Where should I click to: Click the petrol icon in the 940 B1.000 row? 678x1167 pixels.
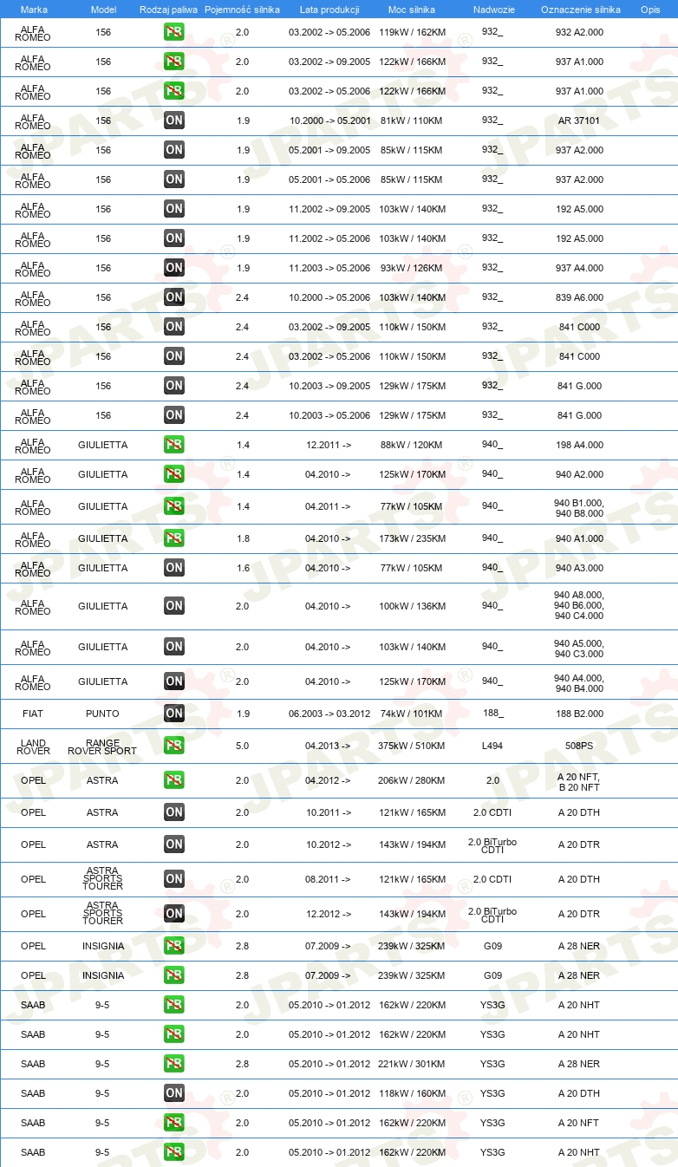[x=174, y=506]
